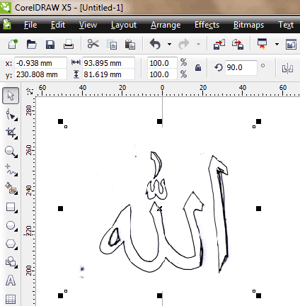Select the Text tool

point(11,280)
